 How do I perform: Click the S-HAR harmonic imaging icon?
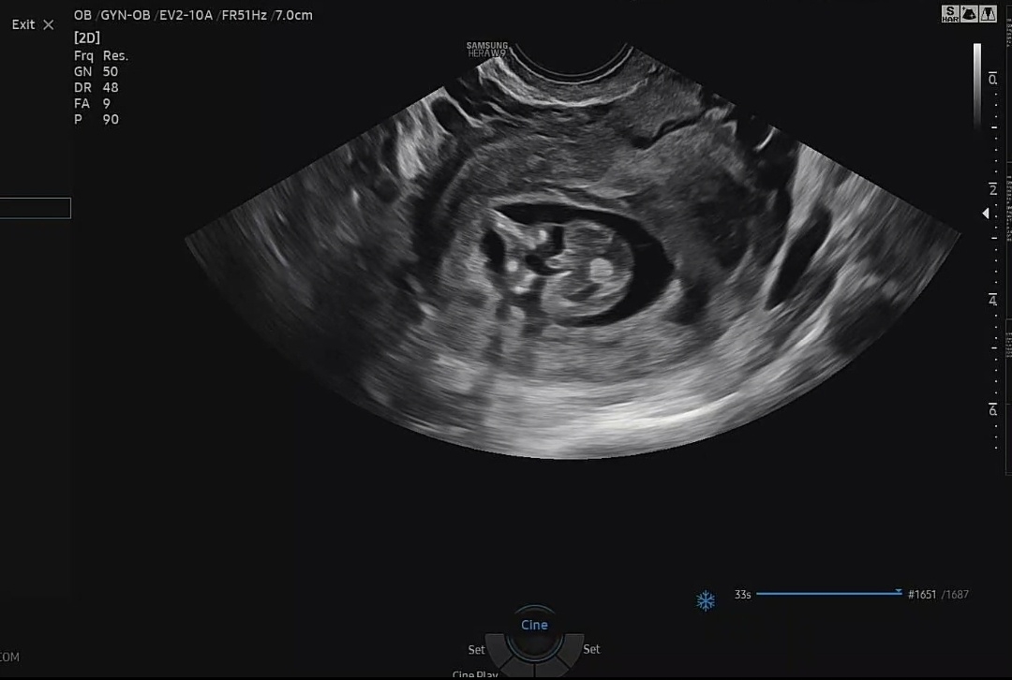(951, 13)
